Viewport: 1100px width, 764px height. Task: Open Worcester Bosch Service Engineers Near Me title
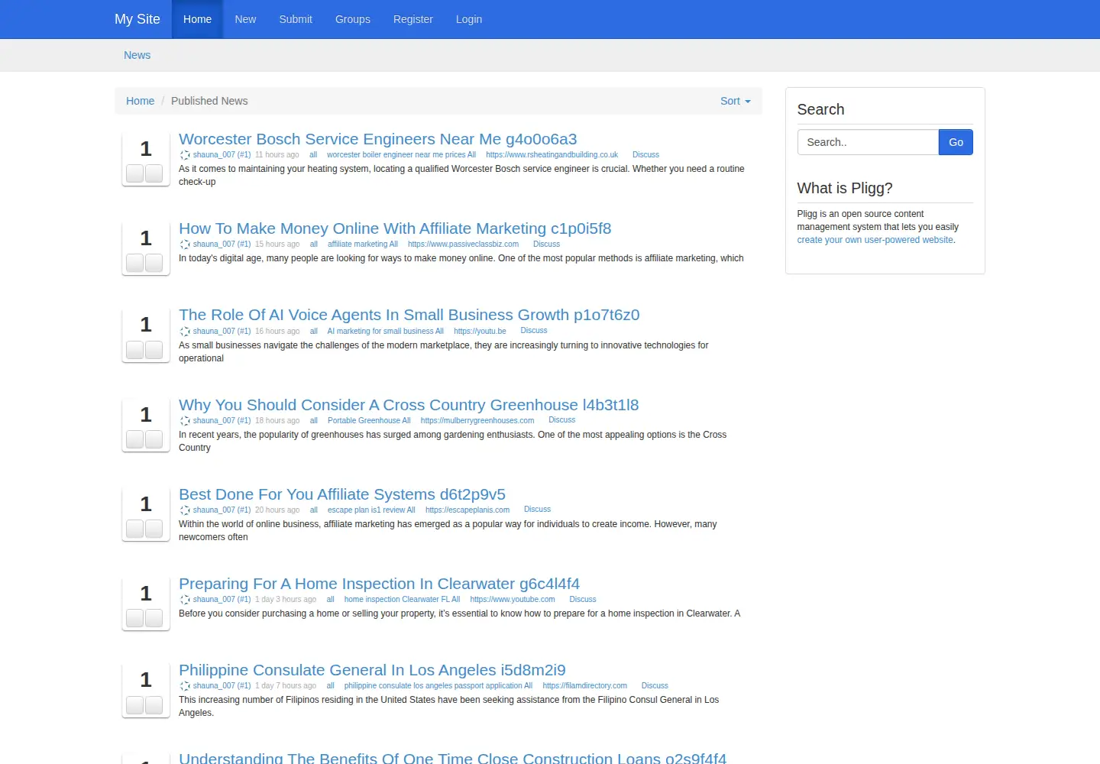[x=378, y=139]
